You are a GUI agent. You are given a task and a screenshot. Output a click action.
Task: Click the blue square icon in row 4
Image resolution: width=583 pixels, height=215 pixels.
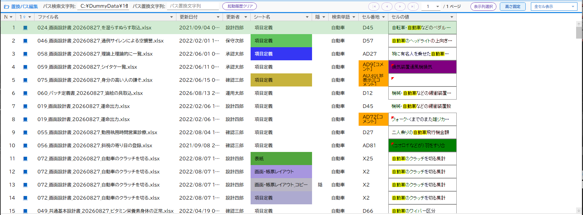tap(25, 67)
